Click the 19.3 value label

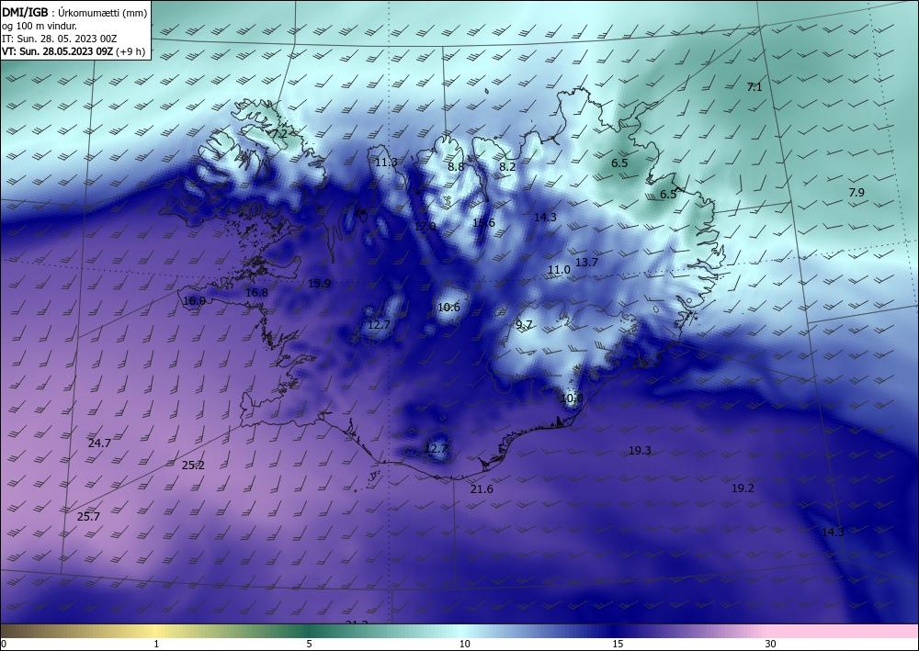pyautogui.click(x=640, y=451)
